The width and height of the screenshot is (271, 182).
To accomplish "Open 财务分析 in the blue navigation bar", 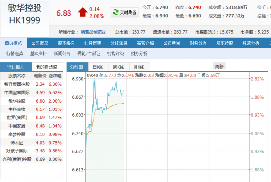I will [x=198, y=43].
